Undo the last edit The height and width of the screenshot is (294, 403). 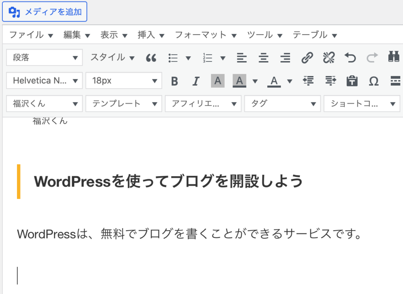tap(350, 58)
